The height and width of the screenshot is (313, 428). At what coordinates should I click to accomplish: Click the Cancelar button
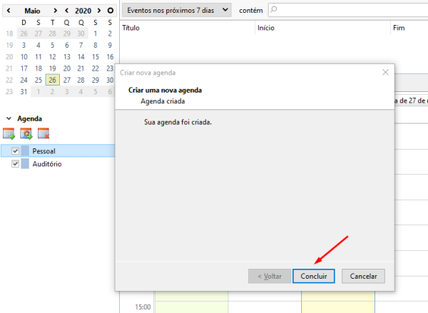tap(363, 276)
